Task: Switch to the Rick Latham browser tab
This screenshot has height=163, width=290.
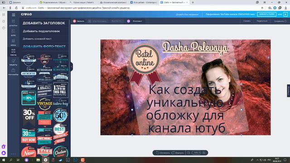Action: coord(144,2)
